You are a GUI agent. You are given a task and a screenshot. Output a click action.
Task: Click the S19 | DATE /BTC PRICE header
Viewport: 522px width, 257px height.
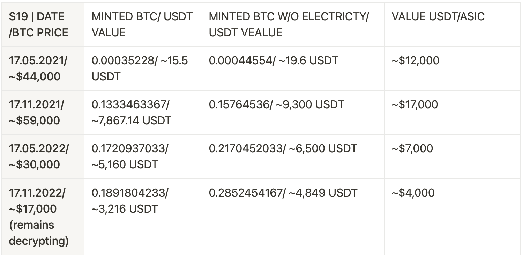point(43,24)
